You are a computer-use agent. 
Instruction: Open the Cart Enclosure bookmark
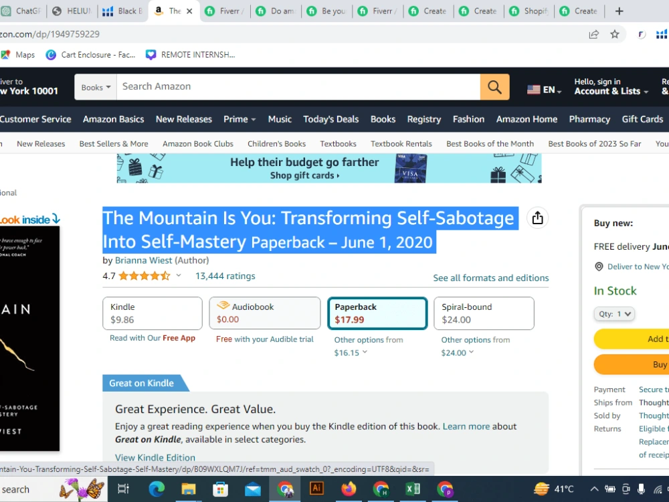pyautogui.click(x=91, y=55)
